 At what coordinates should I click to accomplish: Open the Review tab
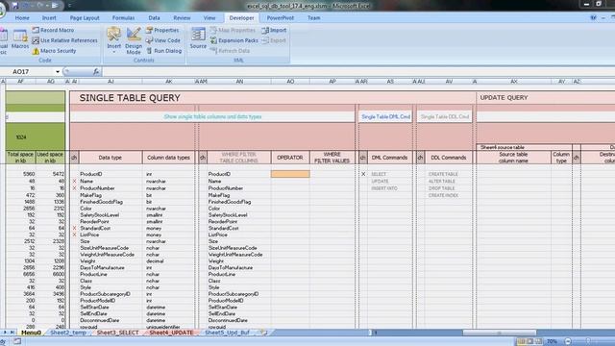pos(182,18)
